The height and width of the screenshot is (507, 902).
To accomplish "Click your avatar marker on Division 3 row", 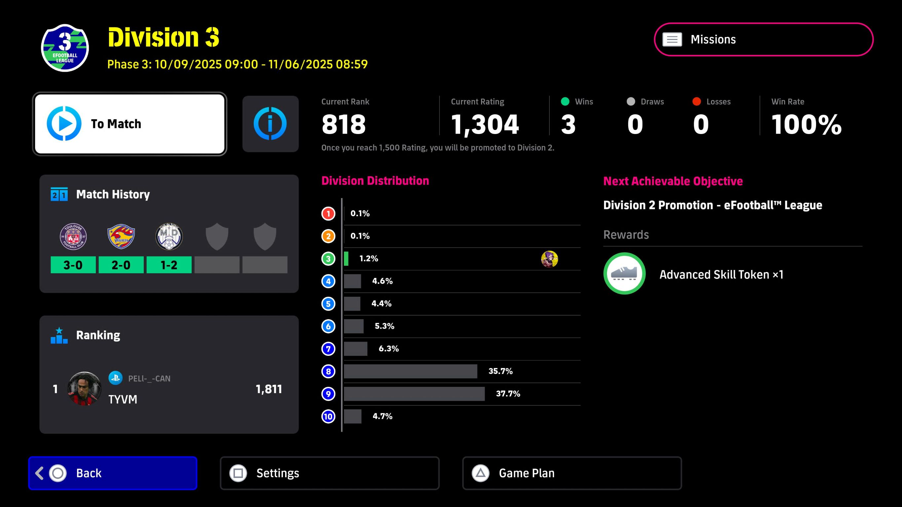I will tap(549, 259).
